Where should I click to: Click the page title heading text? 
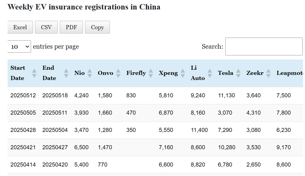[x=84, y=7]
